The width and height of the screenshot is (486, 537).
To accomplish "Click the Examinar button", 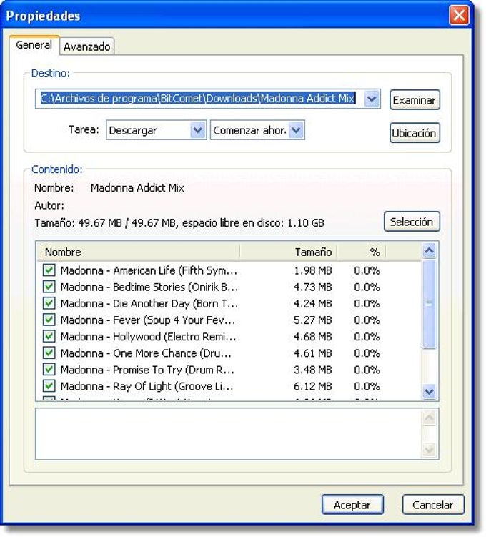I will click(415, 100).
